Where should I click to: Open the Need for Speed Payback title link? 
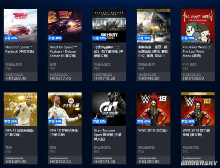point(20,49)
